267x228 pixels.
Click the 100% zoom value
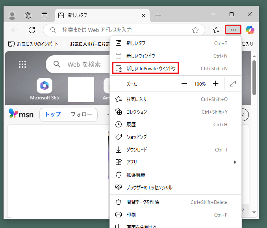(200, 84)
